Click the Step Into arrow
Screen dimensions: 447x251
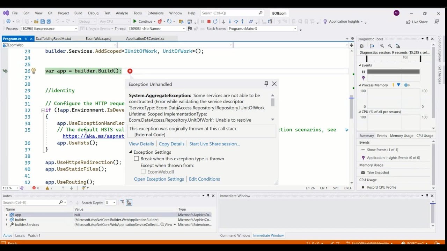point(230,22)
